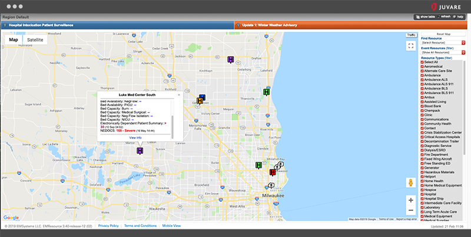Click the Juvare logo
The height and width of the screenshot is (237, 471).
pos(446,7)
